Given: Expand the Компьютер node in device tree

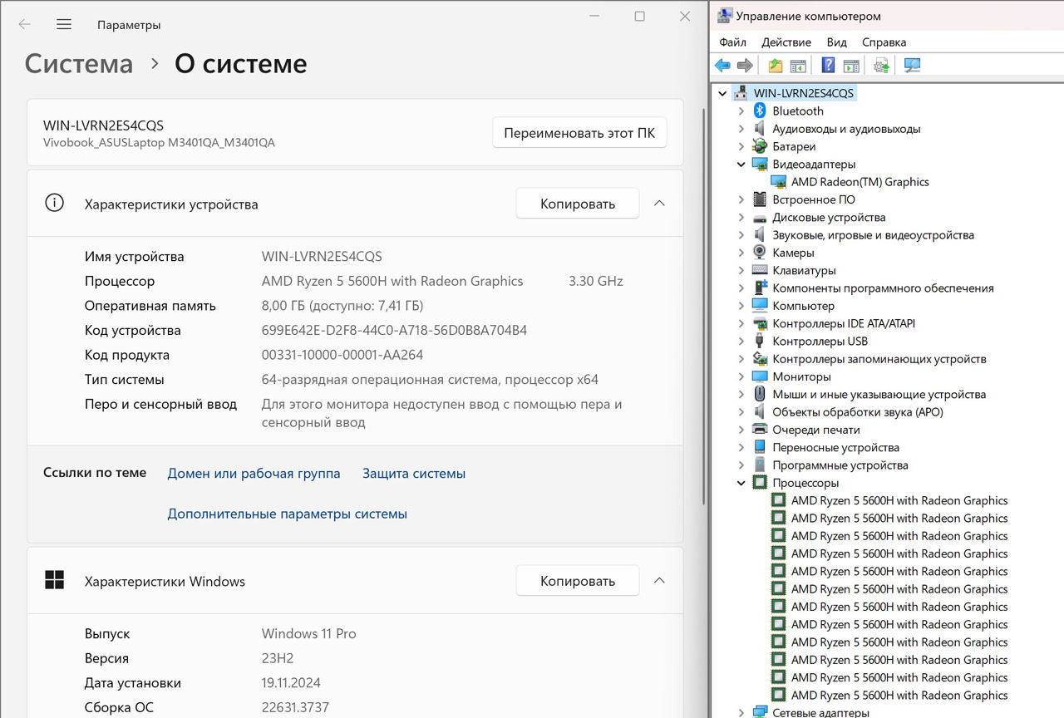Looking at the screenshot, I should [741, 306].
